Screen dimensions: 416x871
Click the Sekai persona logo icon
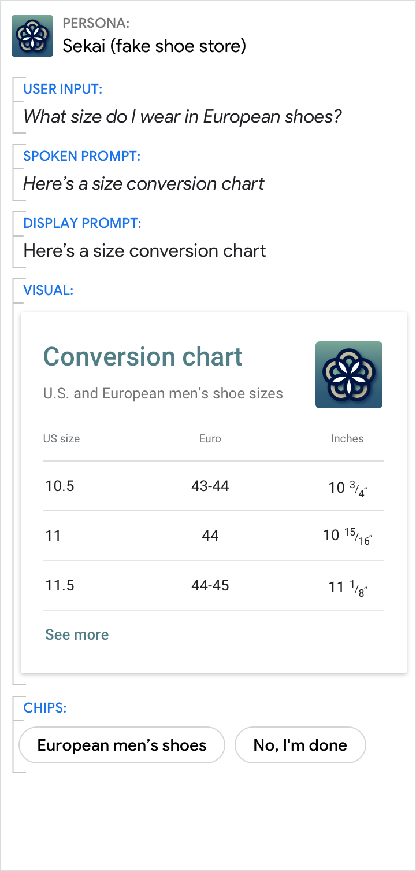click(x=32, y=36)
